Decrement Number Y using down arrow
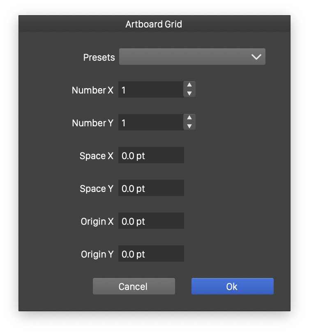The width and height of the screenshot is (309, 333). pos(189,126)
